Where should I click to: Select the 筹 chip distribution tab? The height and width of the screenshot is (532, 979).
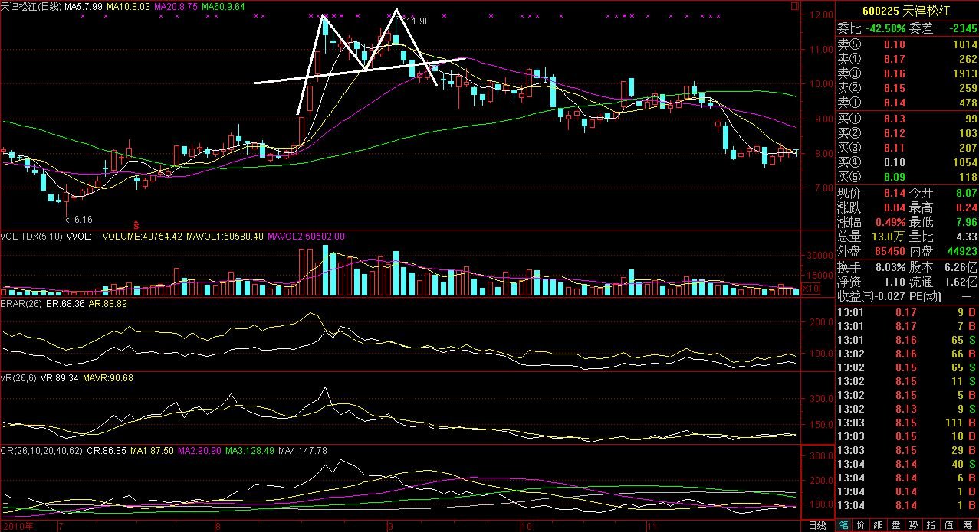coord(967,525)
